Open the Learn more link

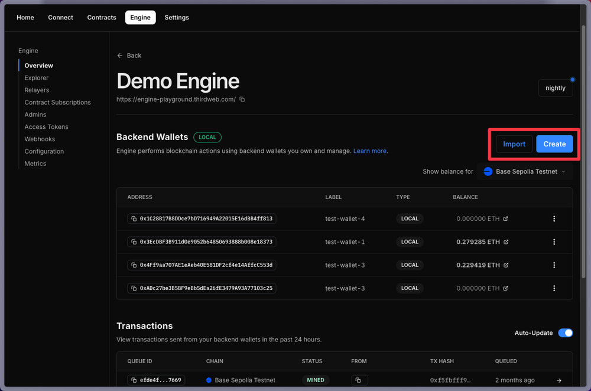click(369, 151)
